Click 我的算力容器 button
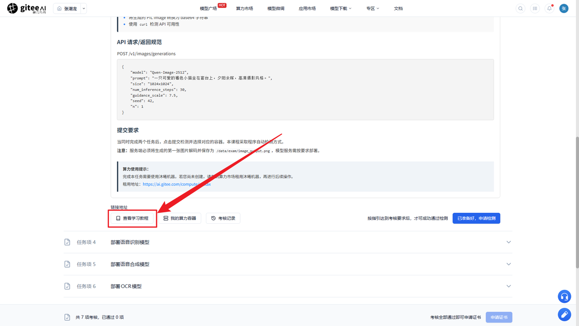 (x=180, y=218)
